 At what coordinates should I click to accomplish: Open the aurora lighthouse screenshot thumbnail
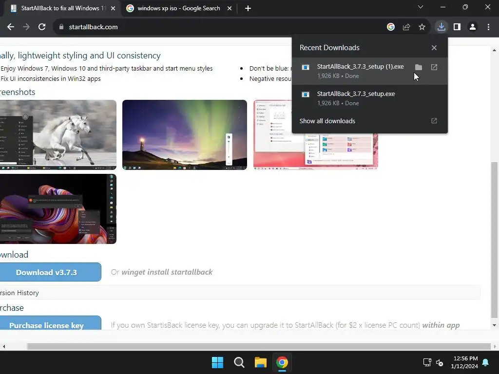pos(185,135)
